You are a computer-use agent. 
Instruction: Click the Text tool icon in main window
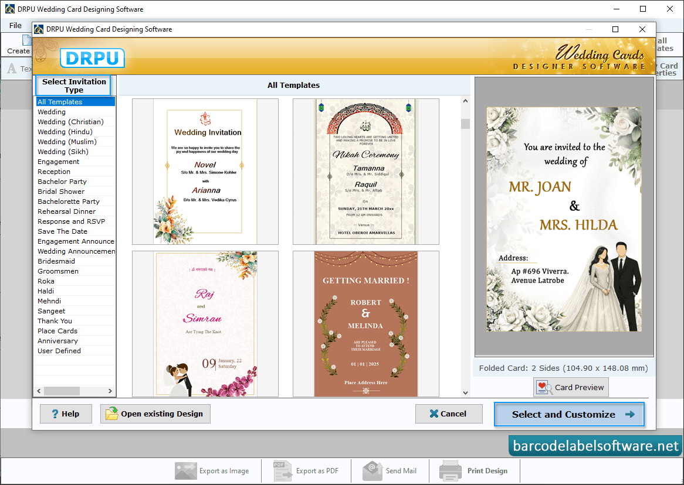pyautogui.click(x=12, y=69)
